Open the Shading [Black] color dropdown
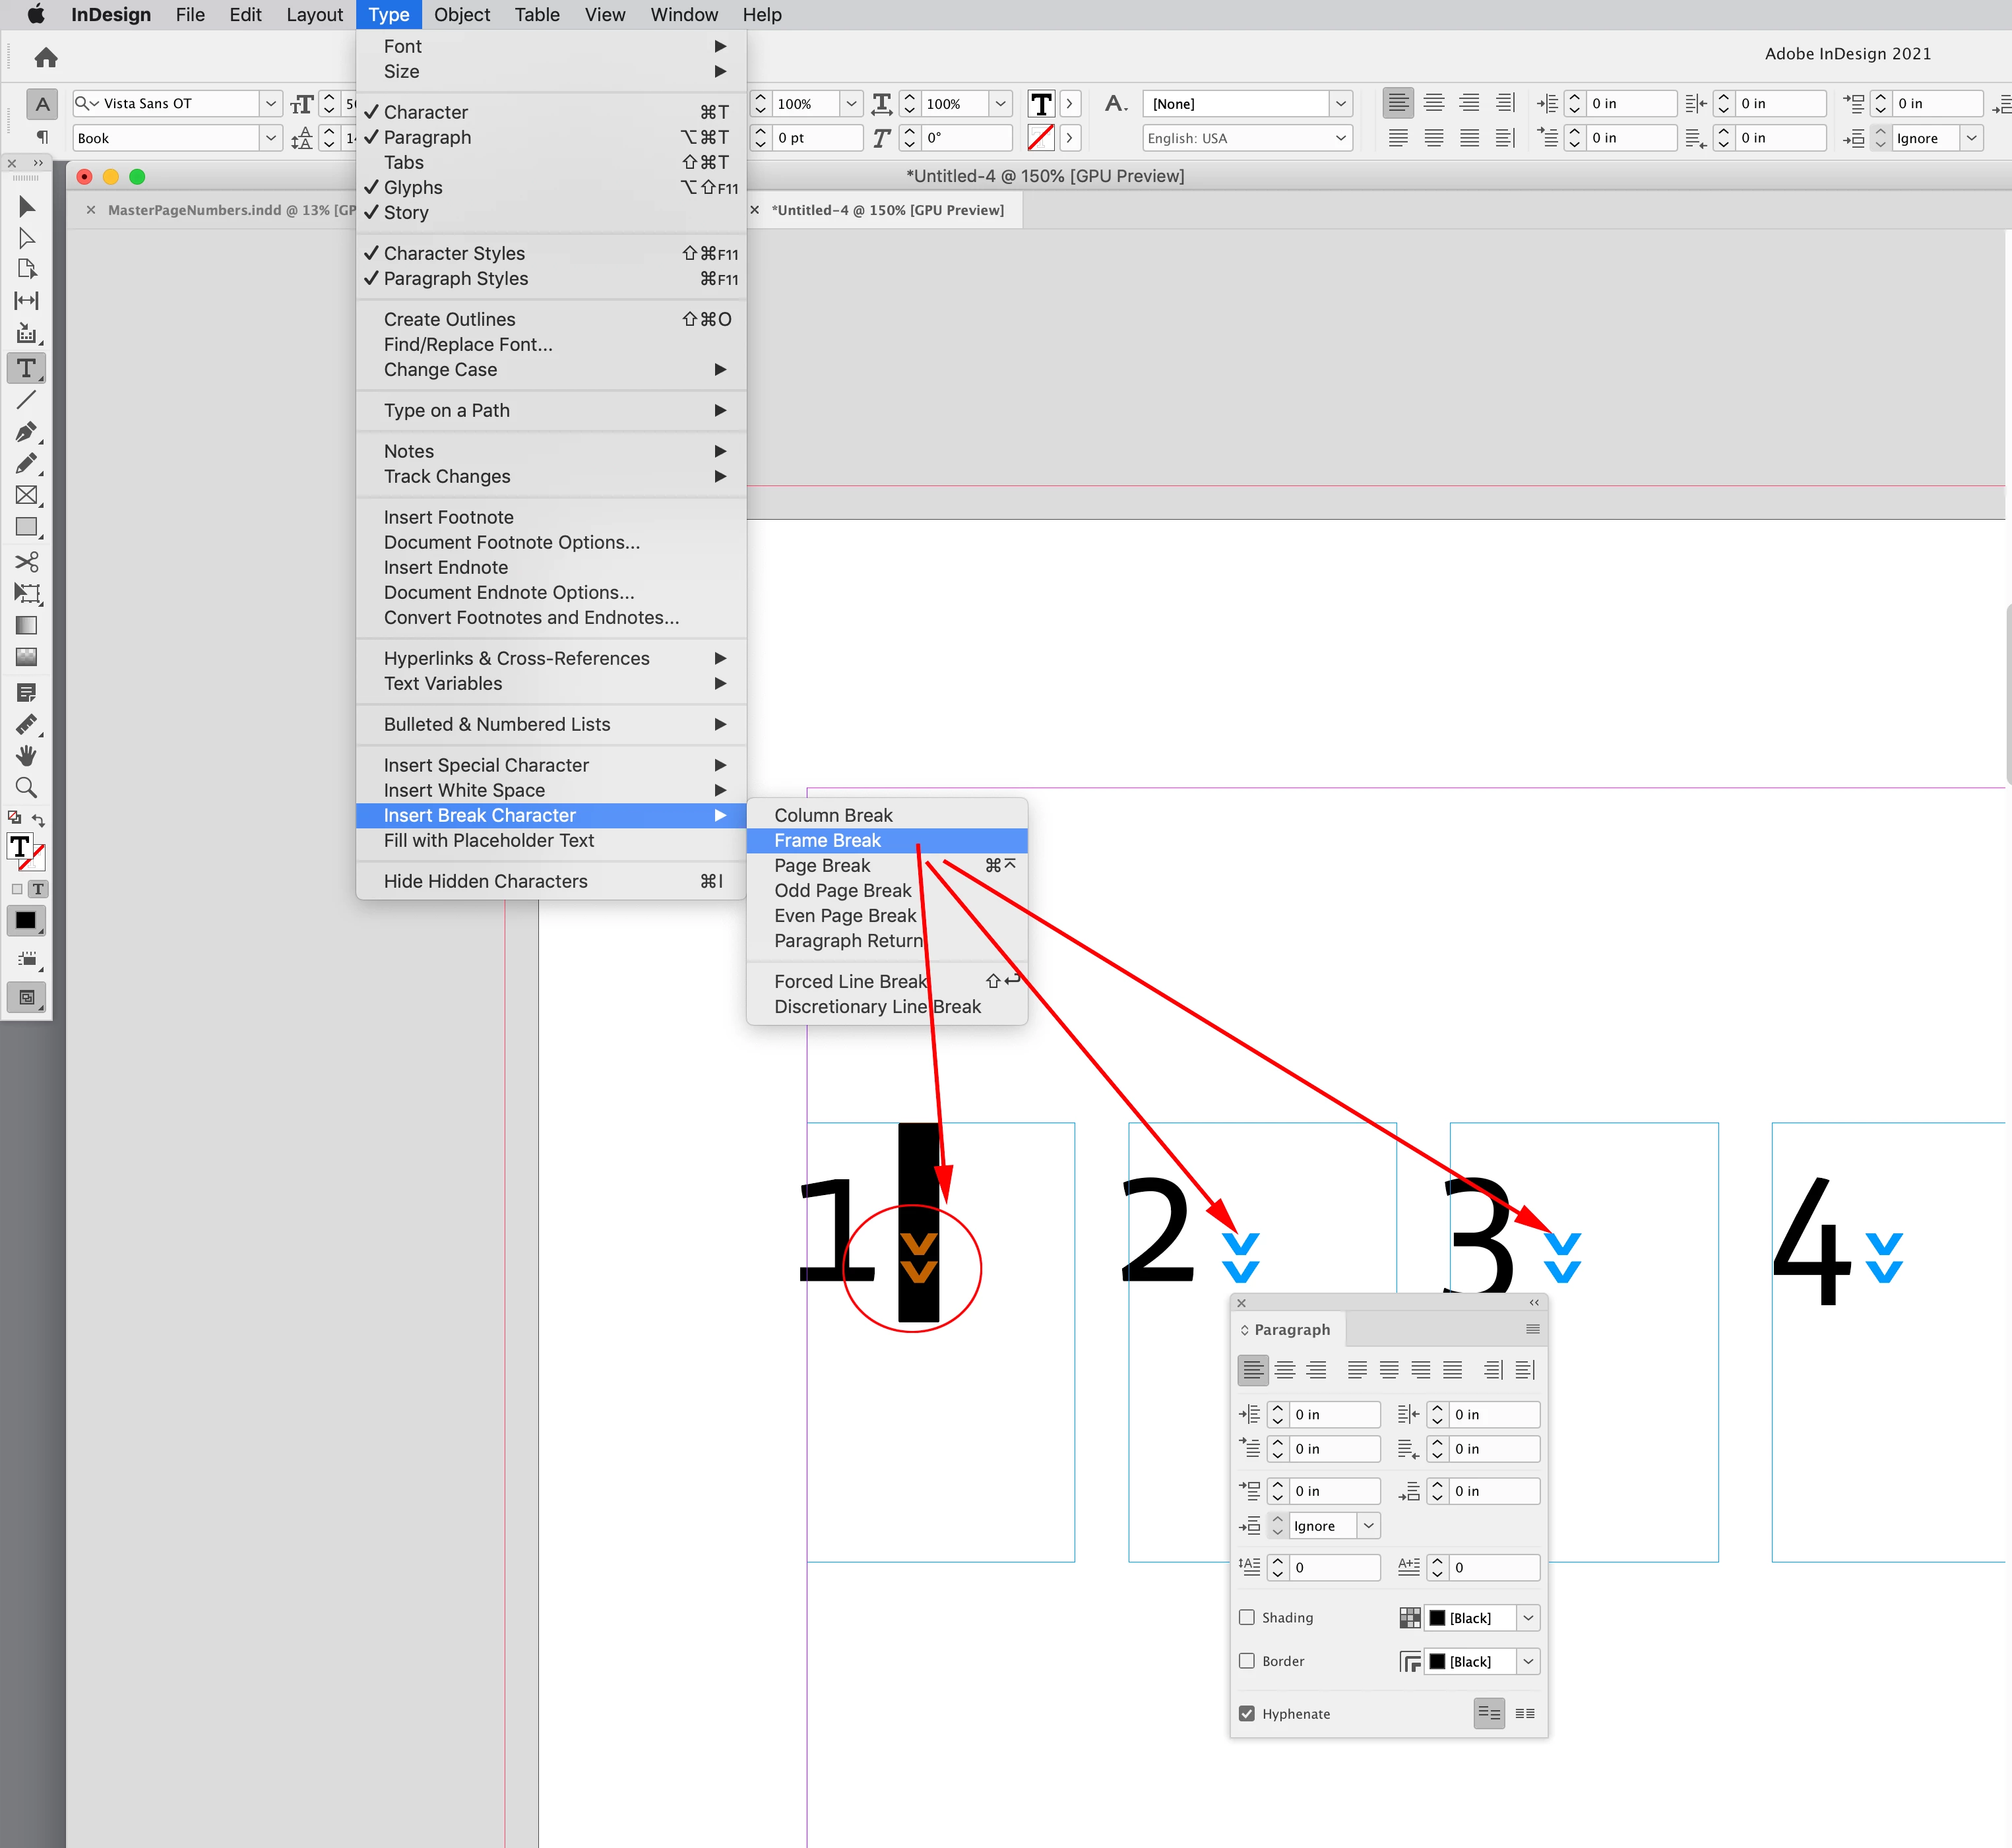The width and height of the screenshot is (2012, 1848). pyautogui.click(x=1528, y=1618)
